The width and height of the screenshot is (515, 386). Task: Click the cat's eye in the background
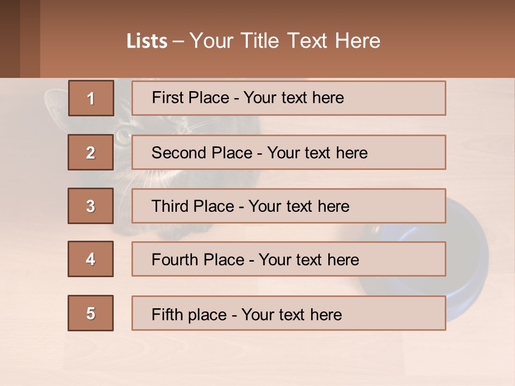click(122, 134)
